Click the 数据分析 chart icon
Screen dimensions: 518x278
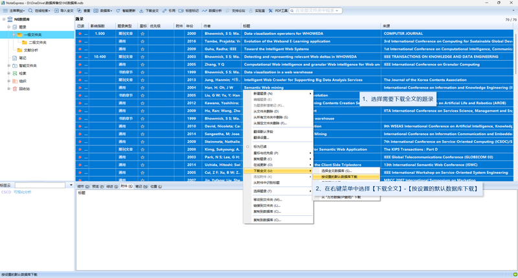pos(205,10)
